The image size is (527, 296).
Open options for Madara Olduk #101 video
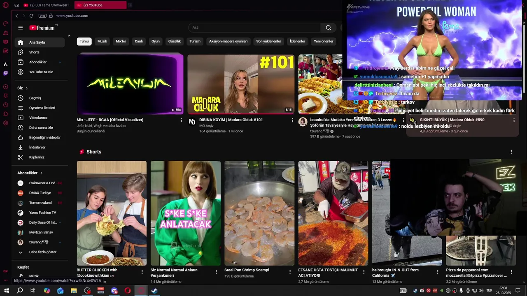tap(292, 120)
